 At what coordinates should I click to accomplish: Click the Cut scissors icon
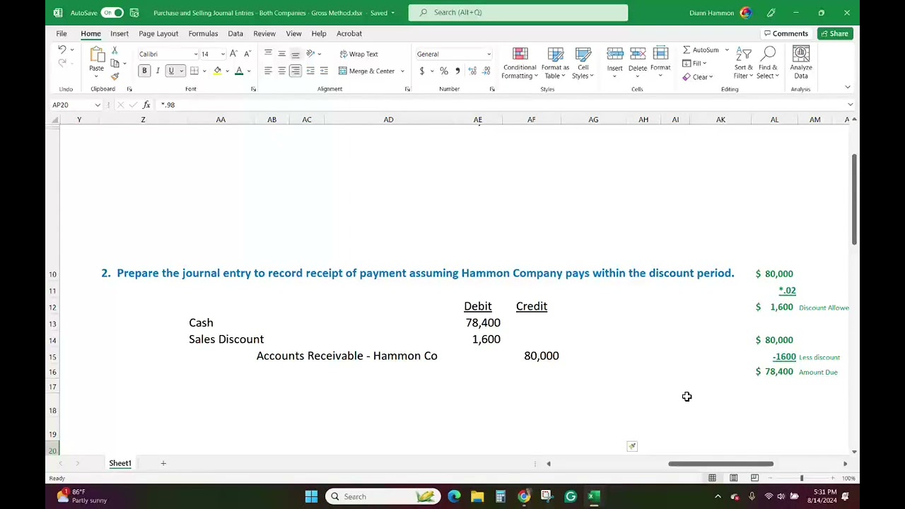coord(115,51)
